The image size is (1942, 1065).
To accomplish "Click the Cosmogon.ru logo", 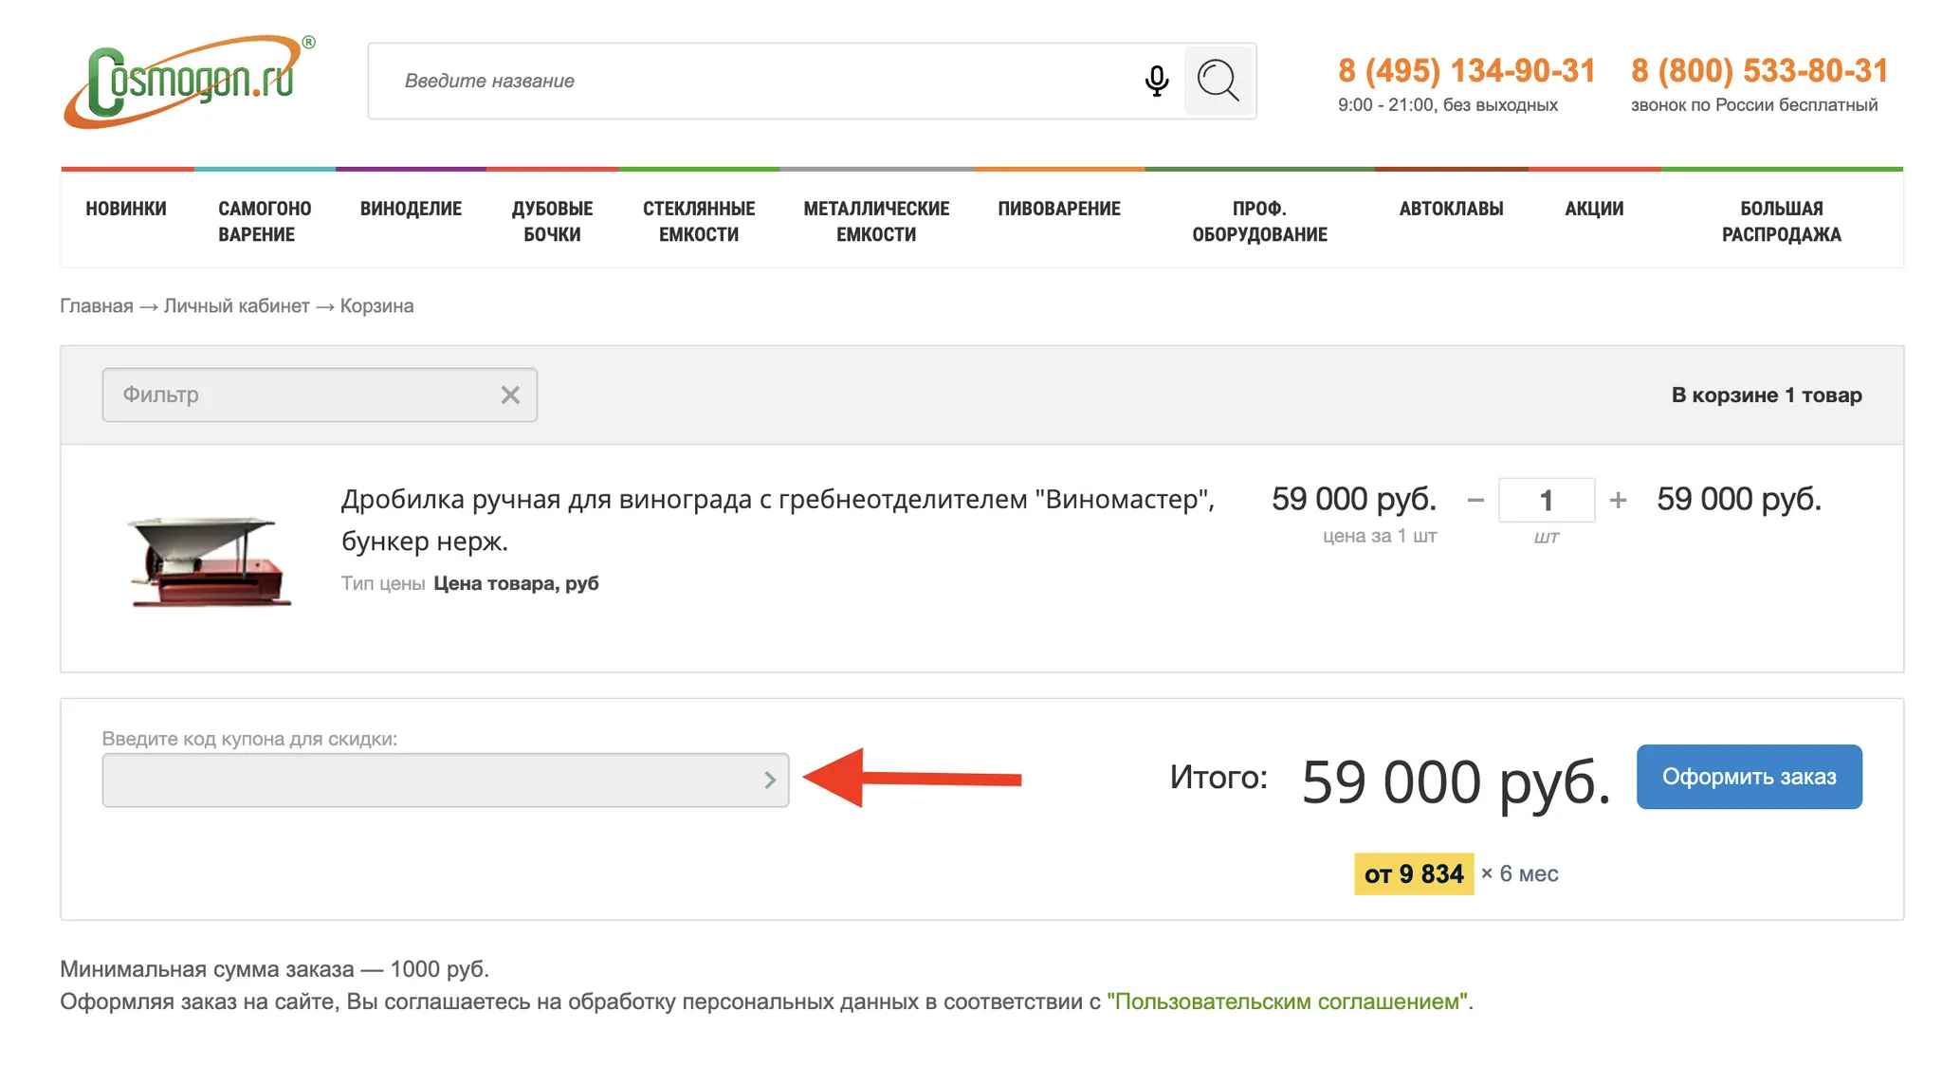I will (x=190, y=82).
